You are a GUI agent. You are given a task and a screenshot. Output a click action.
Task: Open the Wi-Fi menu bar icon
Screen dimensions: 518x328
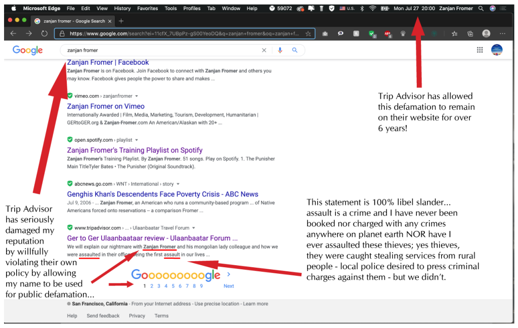tap(372, 8)
